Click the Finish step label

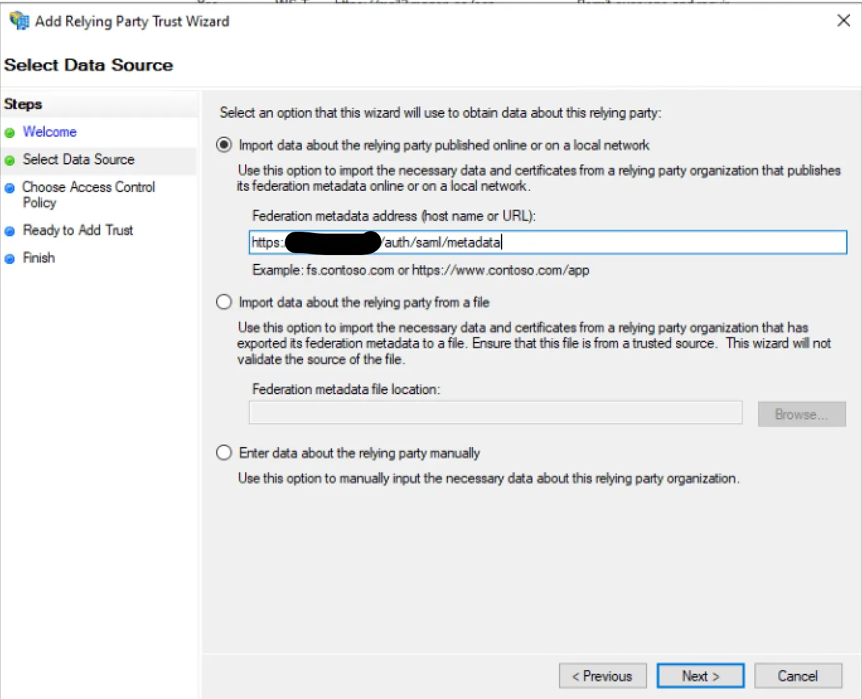(x=39, y=258)
